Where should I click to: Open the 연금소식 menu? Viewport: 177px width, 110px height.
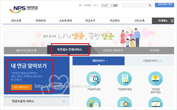coord(90,21)
